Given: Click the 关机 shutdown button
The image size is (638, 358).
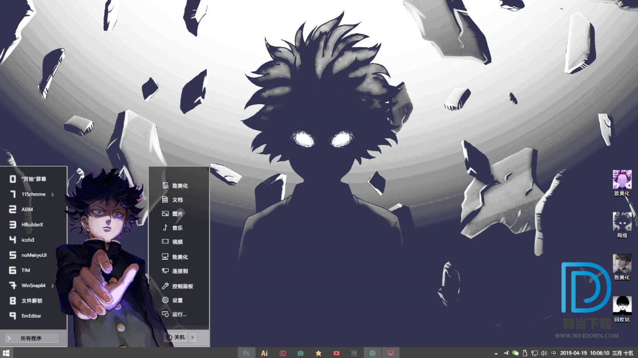Looking at the screenshot, I should coord(176,337).
